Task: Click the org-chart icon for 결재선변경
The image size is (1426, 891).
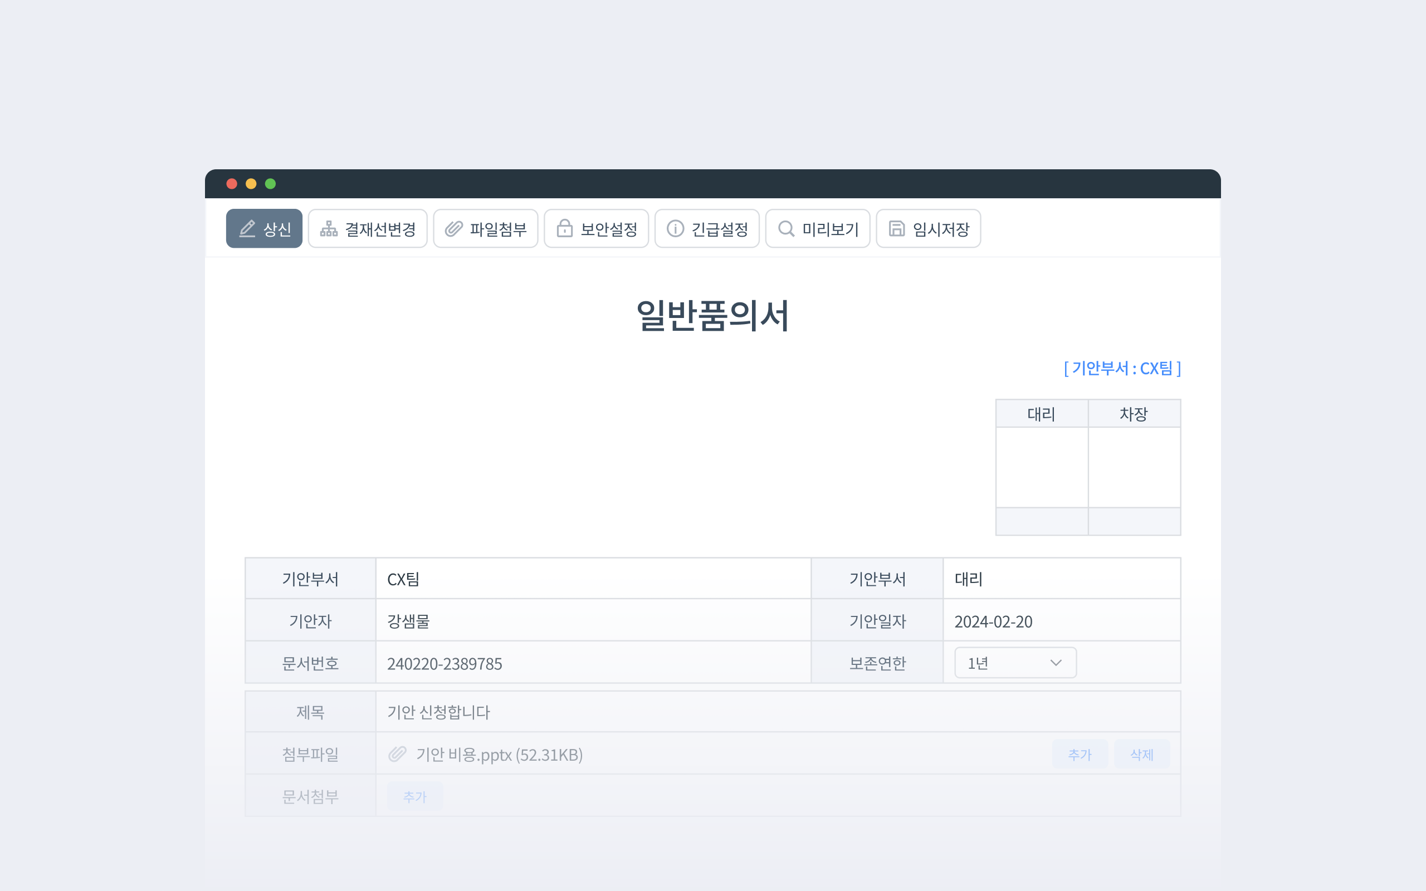Action: 329,229
